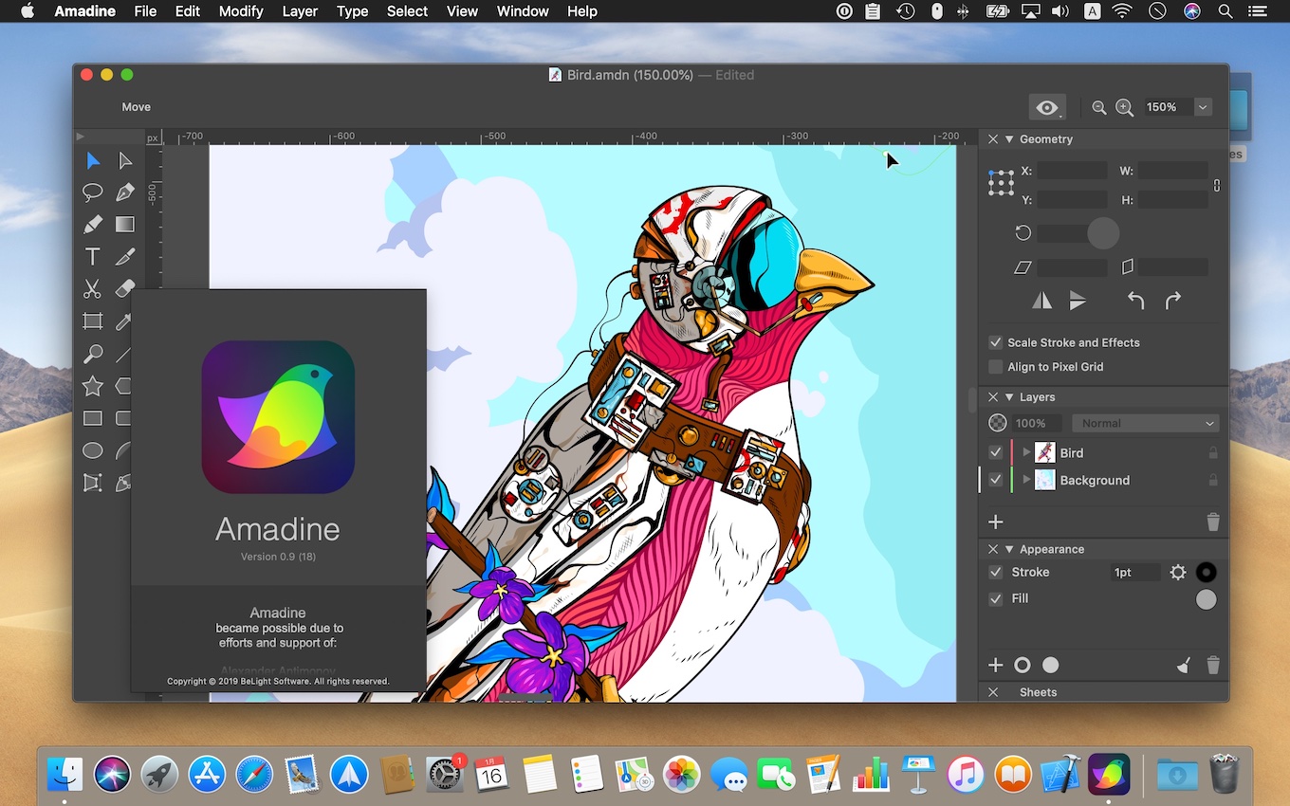1290x806 pixels.
Task: Collapse the Layers panel triangle
Action: tap(1009, 397)
